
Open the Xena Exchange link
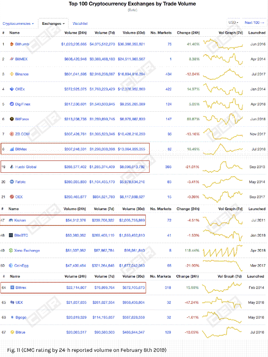click(x=27, y=250)
